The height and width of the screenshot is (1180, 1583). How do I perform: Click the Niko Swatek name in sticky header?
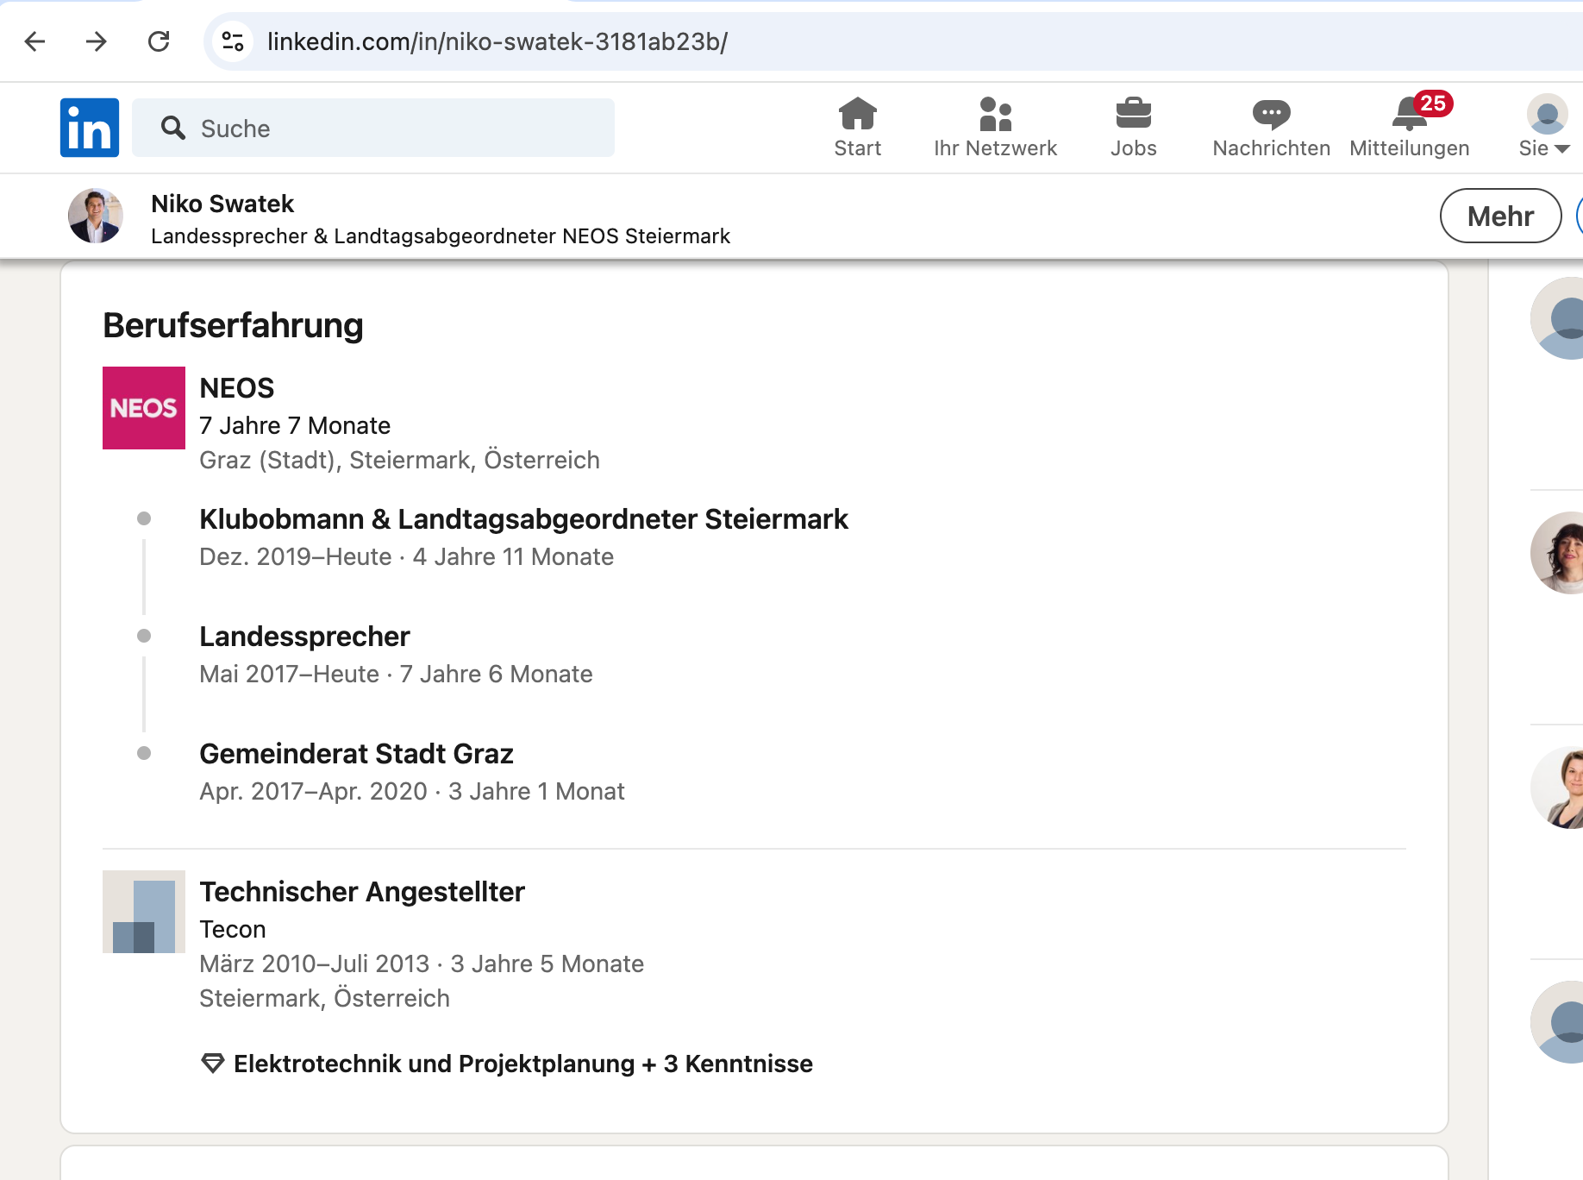click(222, 204)
